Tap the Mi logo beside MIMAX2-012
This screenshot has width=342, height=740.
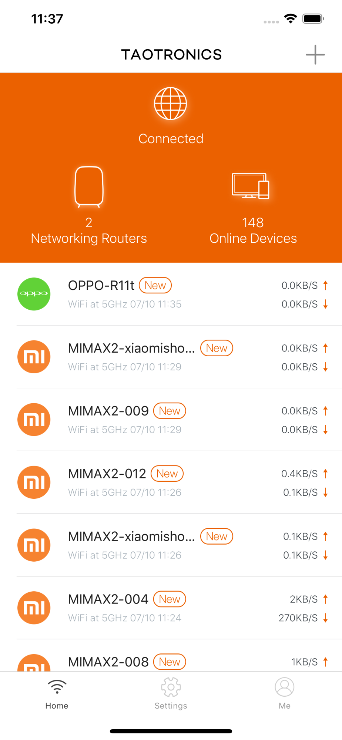click(x=34, y=482)
